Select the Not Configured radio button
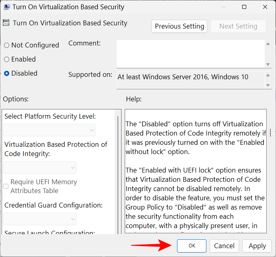This screenshot has height=257, width=276. (x=6, y=45)
